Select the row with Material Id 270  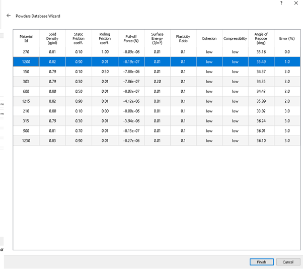coord(26,52)
